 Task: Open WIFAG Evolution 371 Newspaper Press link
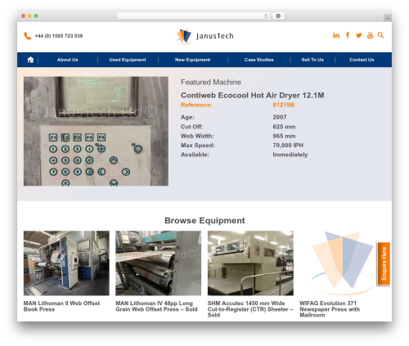click(330, 309)
